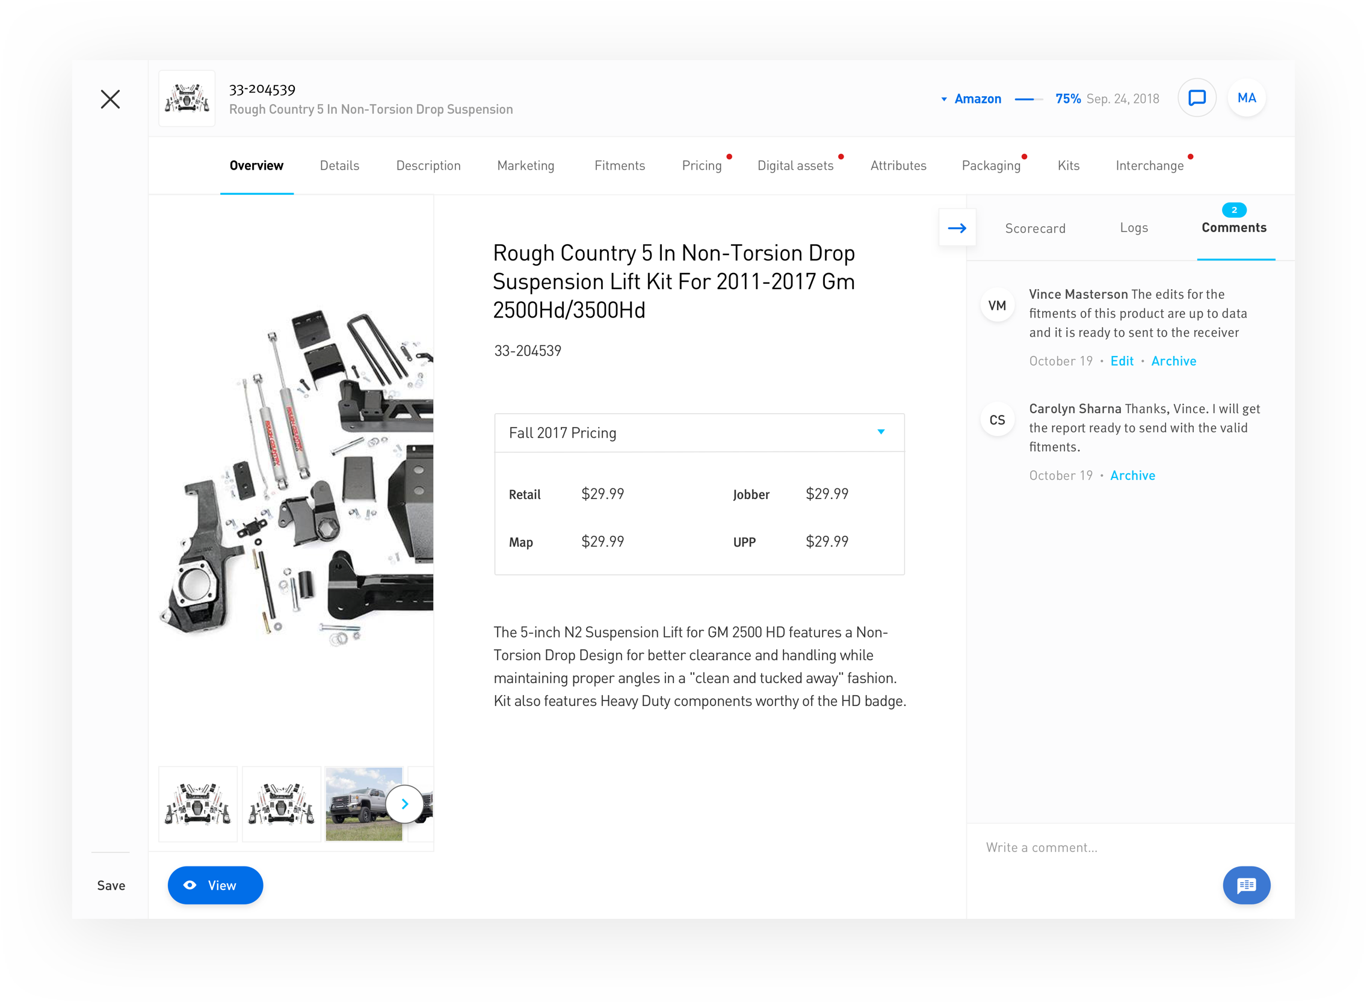Open the comments chat bubble icon in the header

[1196, 98]
